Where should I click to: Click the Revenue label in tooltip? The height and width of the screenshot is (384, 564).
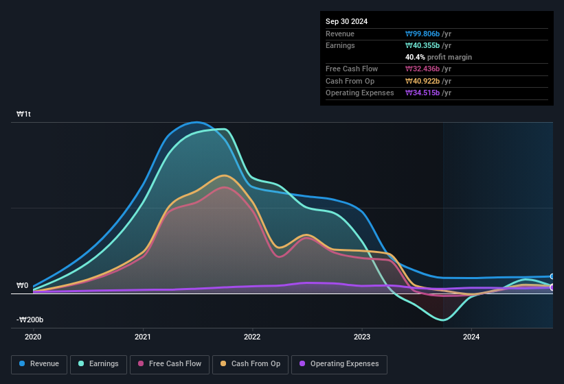coord(340,34)
